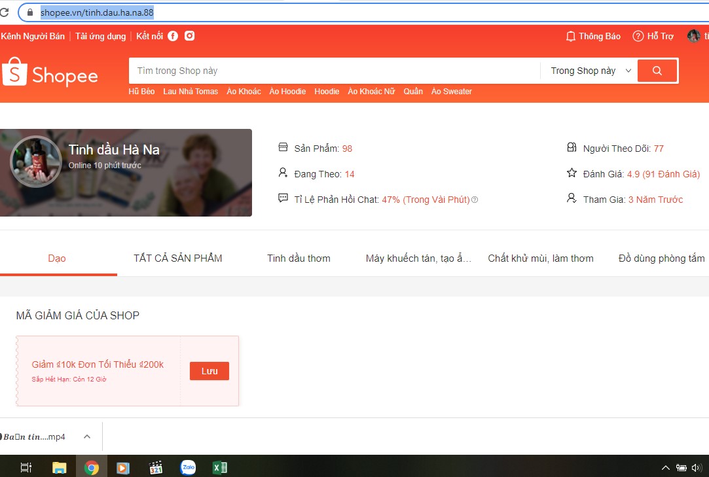The image size is (709, 477).
Task: Open the Tinh dầu thơm category tab
Action: point(299,258)
